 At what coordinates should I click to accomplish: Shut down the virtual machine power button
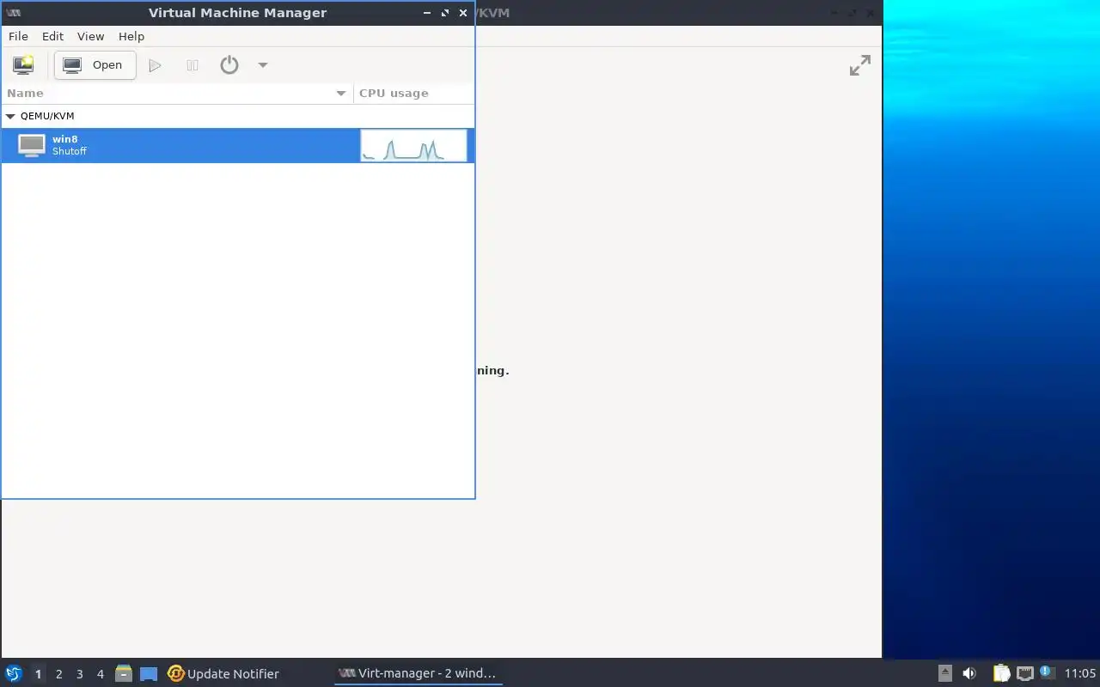(229, 64)
